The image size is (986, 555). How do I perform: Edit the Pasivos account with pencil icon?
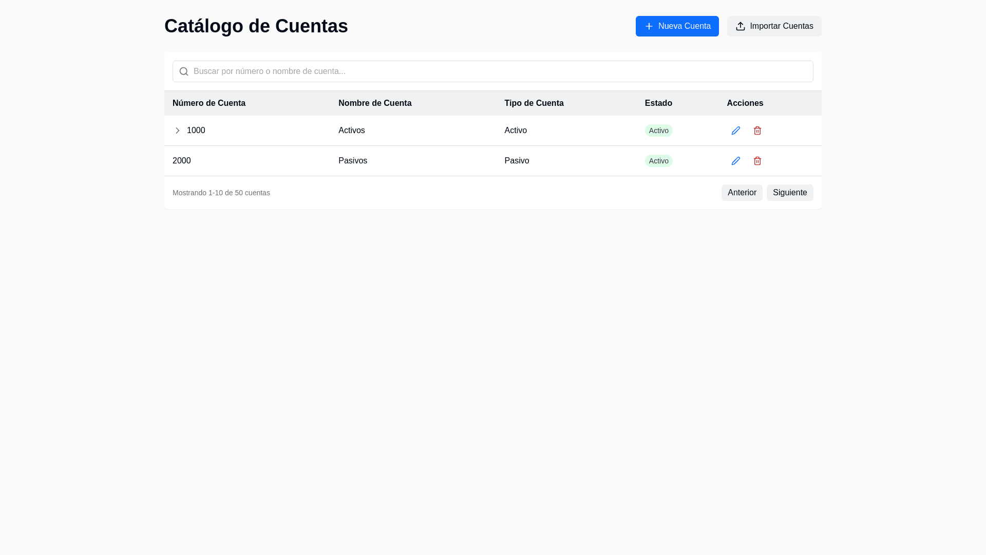tap(735, 161)
